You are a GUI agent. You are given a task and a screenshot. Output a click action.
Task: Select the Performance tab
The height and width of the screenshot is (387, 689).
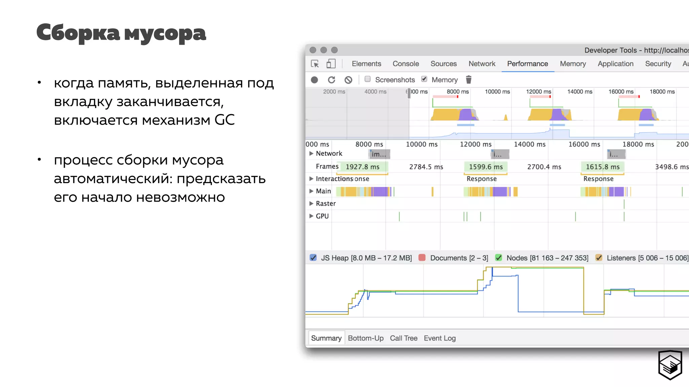528,64
